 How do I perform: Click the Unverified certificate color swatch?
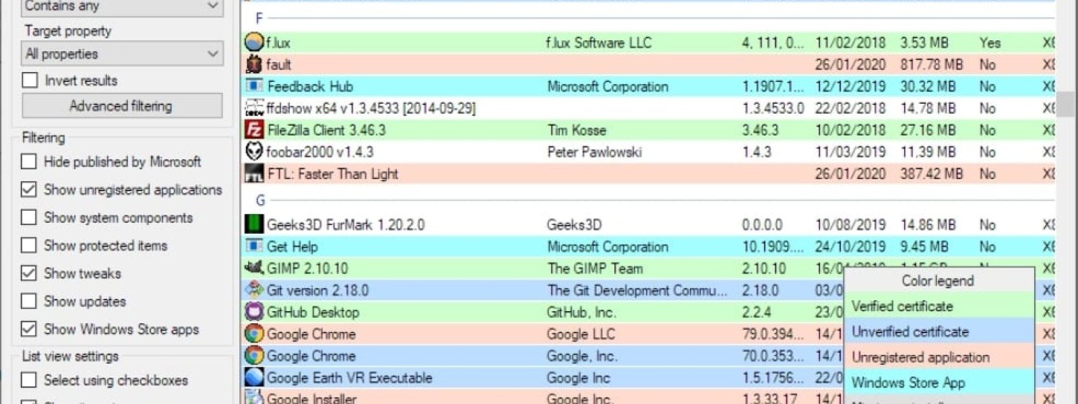(939, 332)
